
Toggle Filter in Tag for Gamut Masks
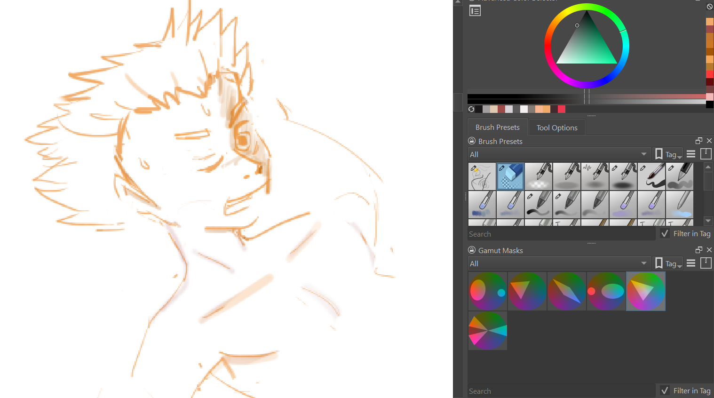686,391
